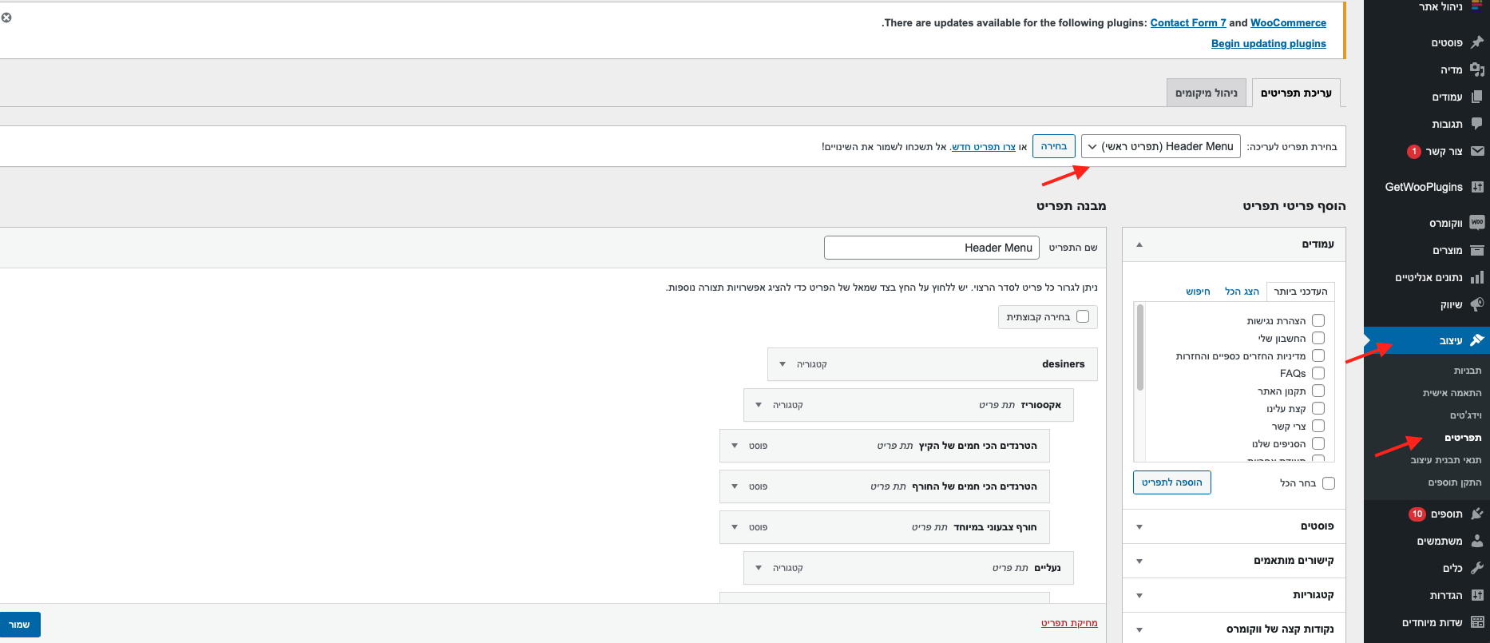Click the WooCommerce icon in sidebar
1490x643 pixels.
click(x=1476, y=223)
